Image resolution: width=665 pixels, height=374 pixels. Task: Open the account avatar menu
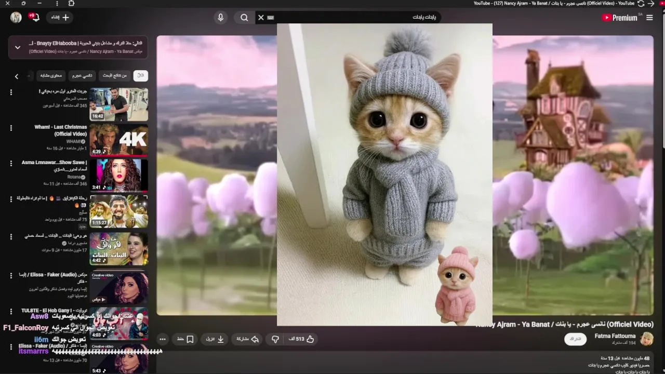click(16, 17)
